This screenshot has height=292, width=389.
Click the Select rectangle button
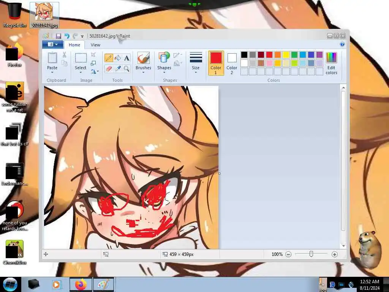(x=81, y=58)
